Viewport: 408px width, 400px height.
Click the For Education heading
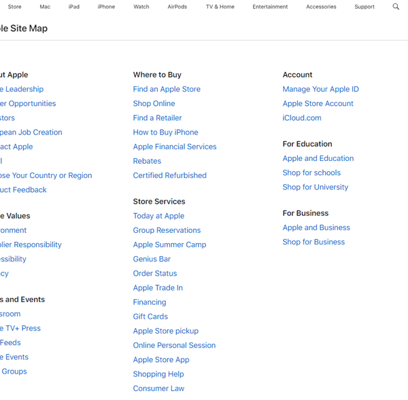click(x=307, y=144)
